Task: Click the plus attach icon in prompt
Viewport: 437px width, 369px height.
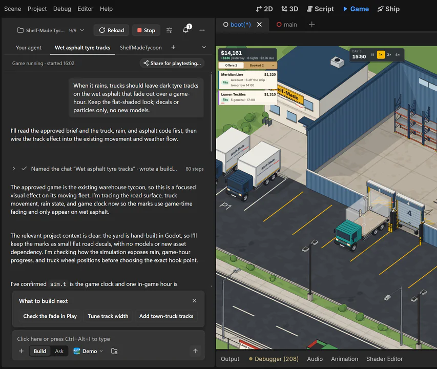Action: point(21,351)
